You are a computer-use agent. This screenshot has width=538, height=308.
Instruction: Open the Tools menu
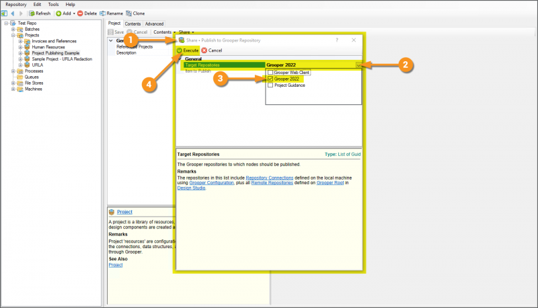tap(53, 5)
